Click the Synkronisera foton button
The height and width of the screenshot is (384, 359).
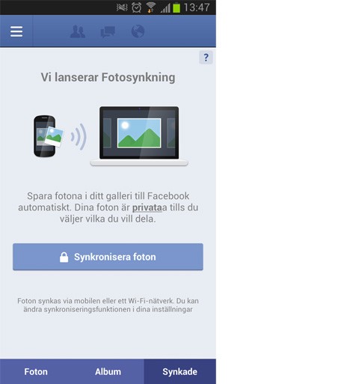tap(108, 257)
